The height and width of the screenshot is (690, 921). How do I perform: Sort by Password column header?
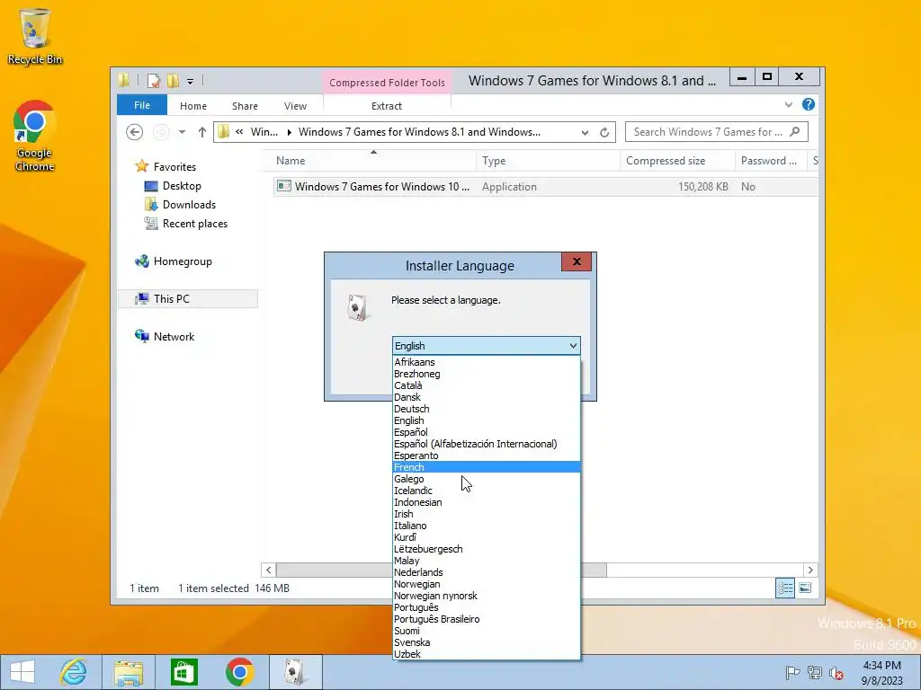(x=771, y=161)
